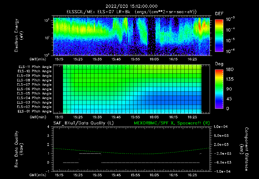The height and width of the screenshot is (179, 259).
Task: Click the SAF_BXuT/Data Quality (L) title
Action: (x=83, y=123)
